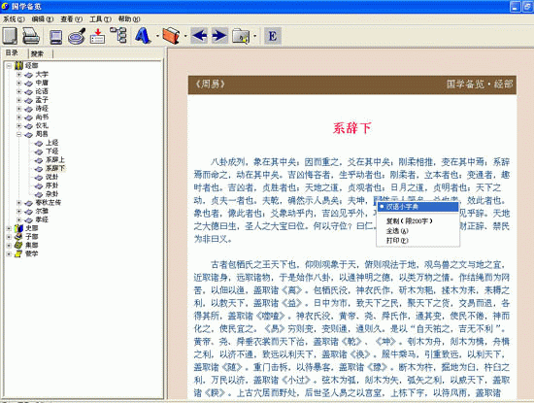Open dropdown arrow beside font A icon
Screen dimensions: 534x403
click(157, 36)
